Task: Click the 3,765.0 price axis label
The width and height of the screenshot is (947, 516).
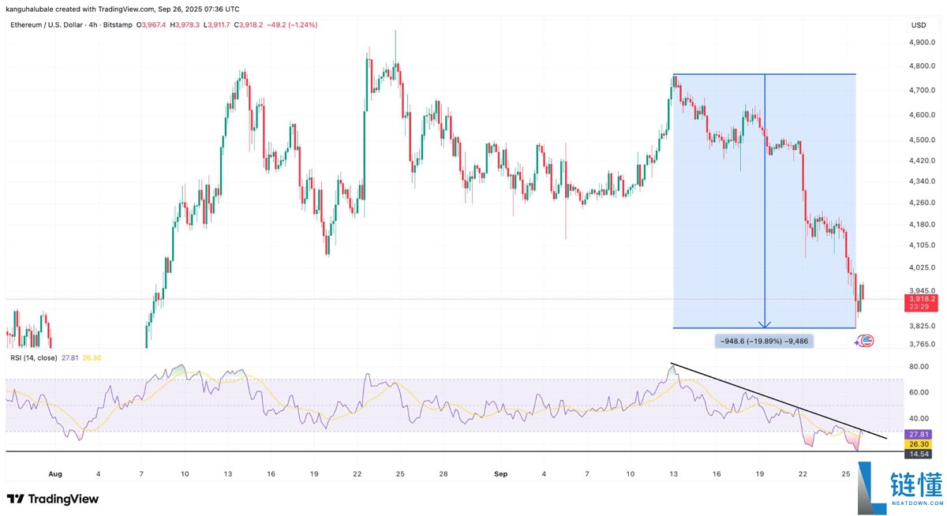Action: 922,345
